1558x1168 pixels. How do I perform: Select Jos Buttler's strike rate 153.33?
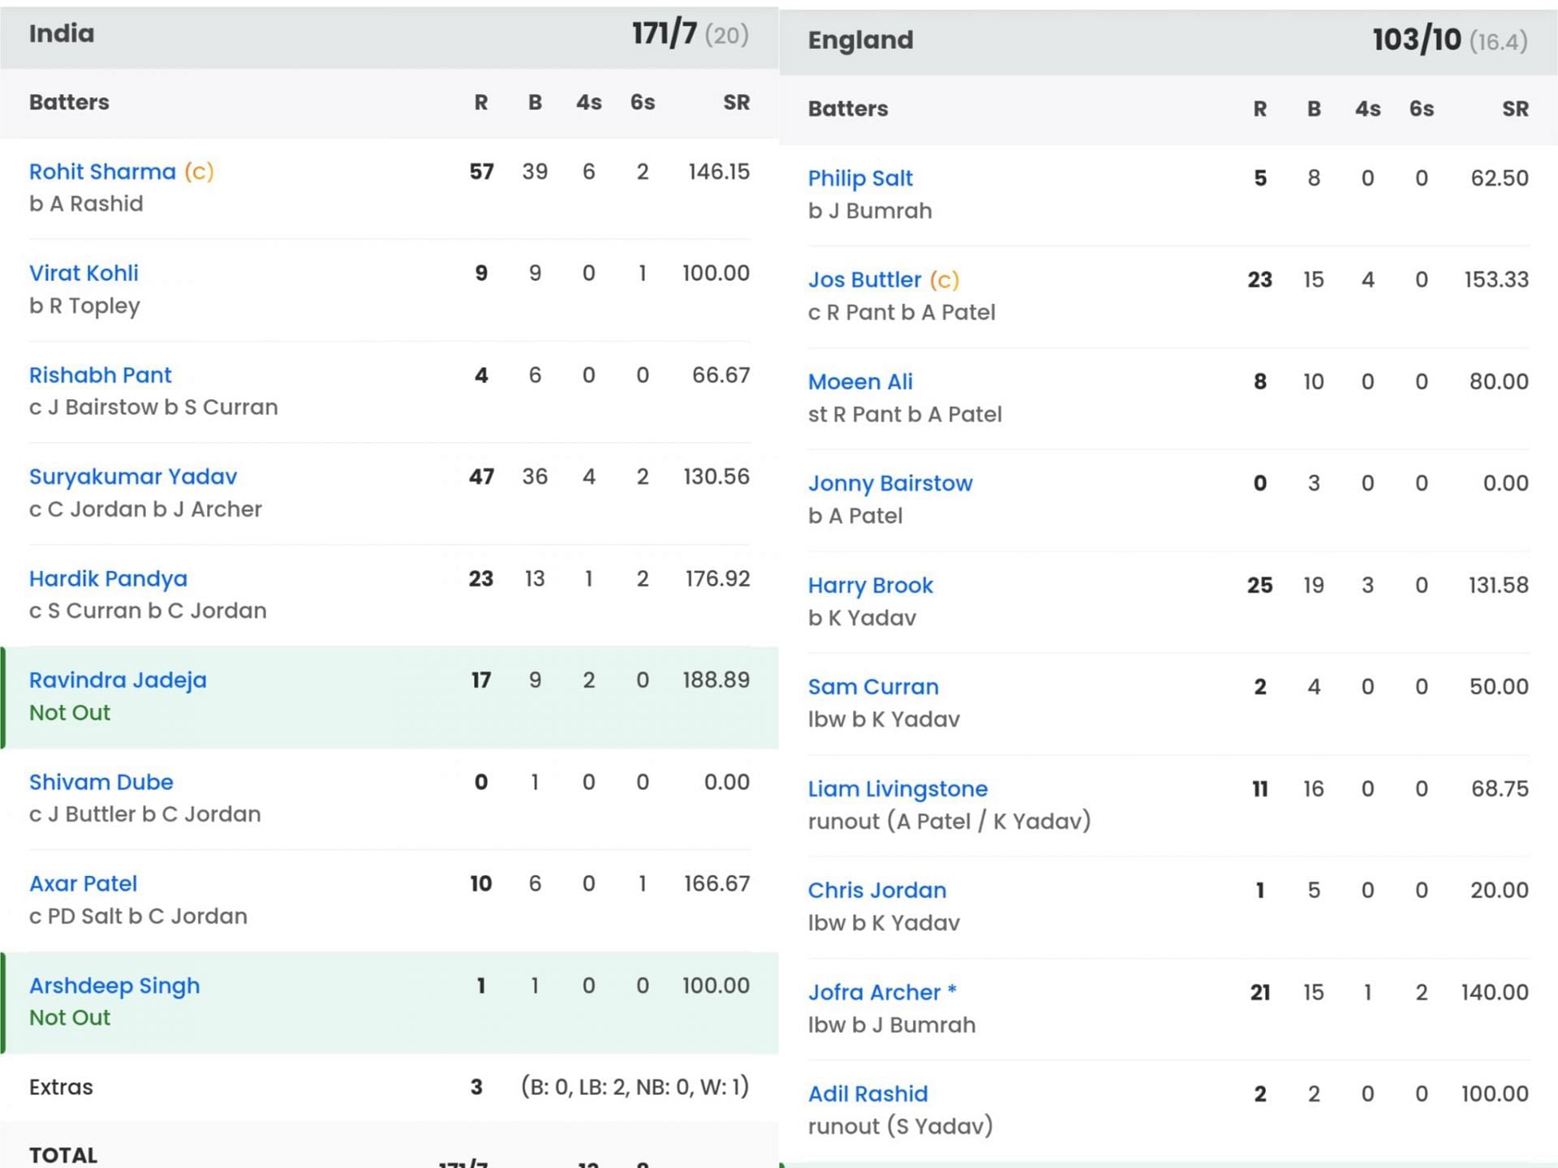point(1496,280)
